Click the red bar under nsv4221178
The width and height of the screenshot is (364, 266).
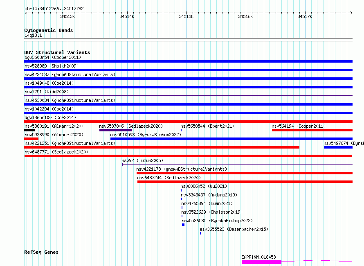(x=245, y=173)
